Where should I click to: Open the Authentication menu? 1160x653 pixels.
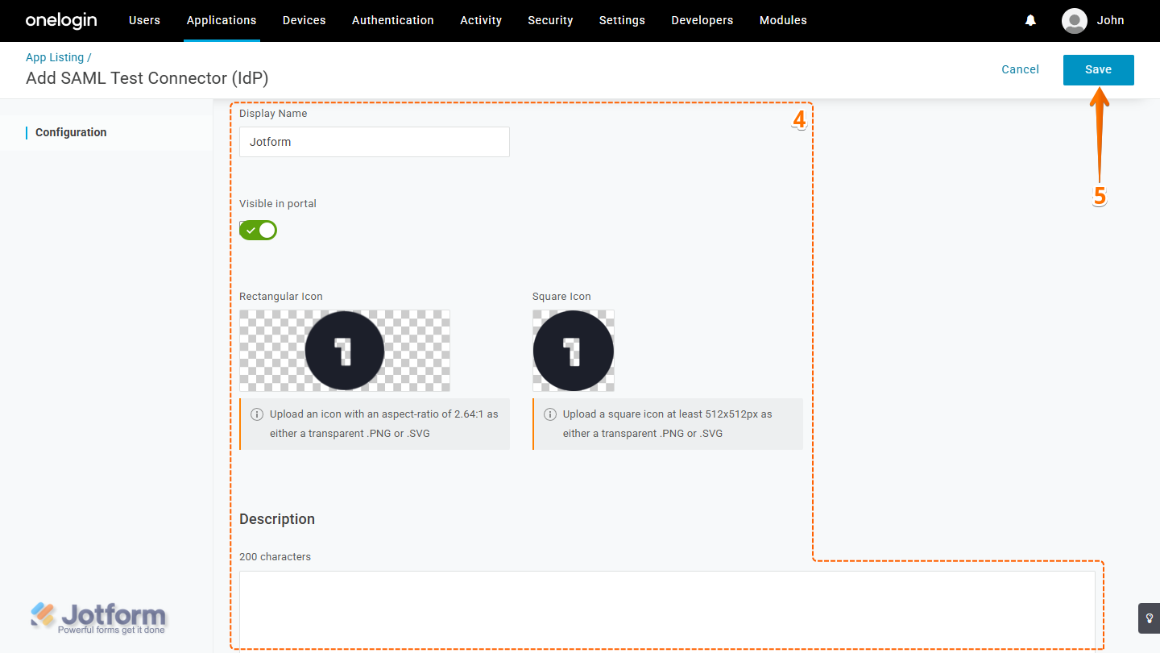pyautogui.click(x=393, y=20)
